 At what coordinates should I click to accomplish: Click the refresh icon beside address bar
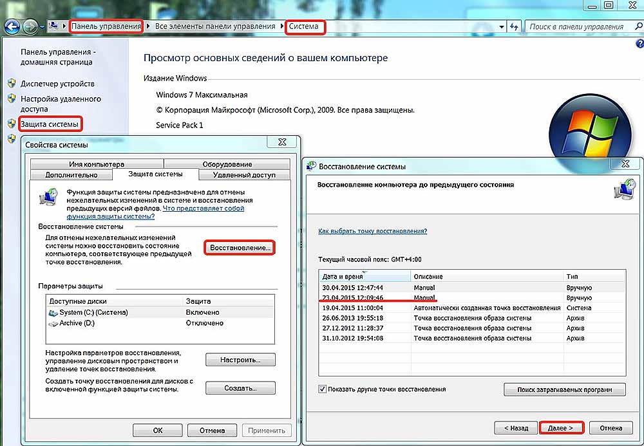(514, 27)
